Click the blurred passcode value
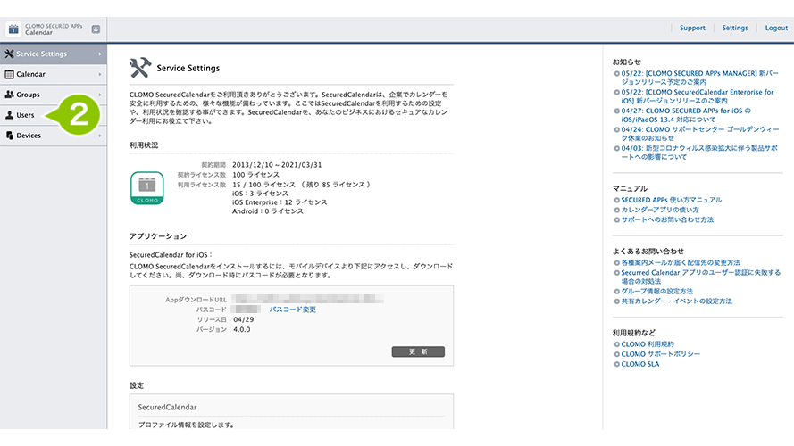This screenshot has width=794, height=446. (247, 310)
